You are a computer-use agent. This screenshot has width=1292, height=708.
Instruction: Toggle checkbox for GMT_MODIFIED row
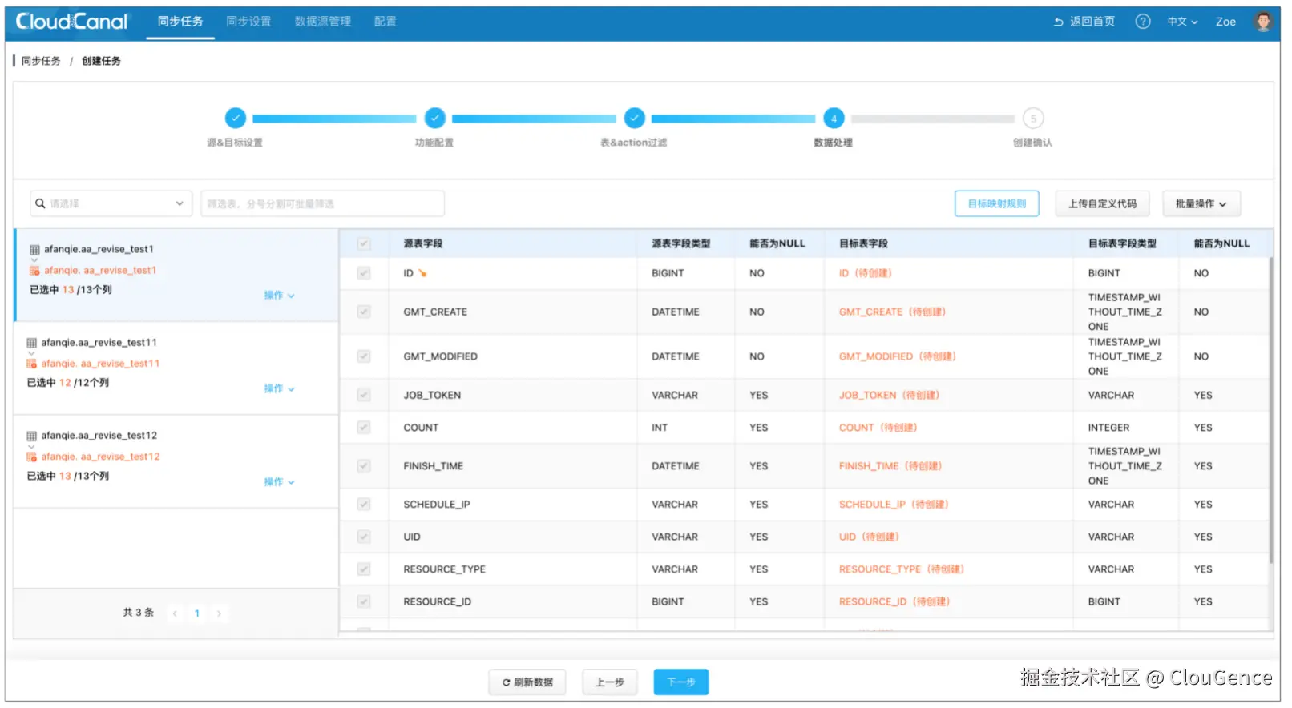(364, 357)
